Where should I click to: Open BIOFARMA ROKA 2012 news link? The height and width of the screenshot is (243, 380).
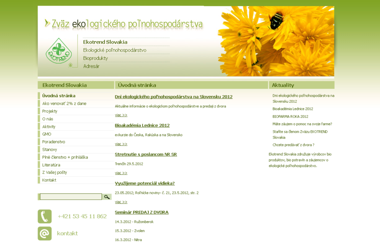tap(290, 117)
